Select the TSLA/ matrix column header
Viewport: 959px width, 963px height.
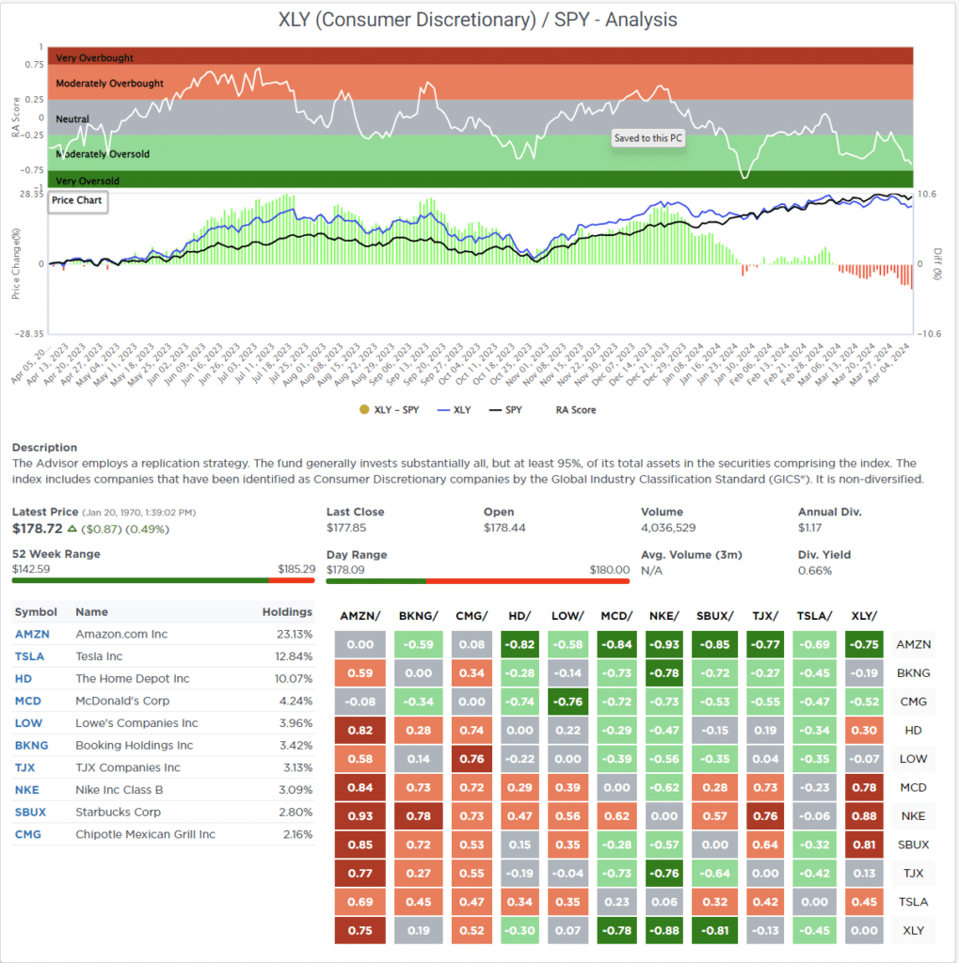pos(814,615)
